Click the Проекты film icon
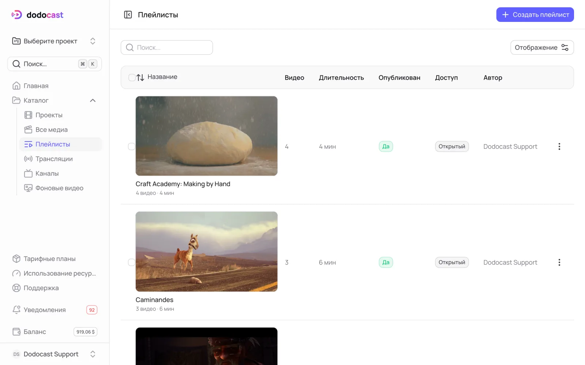This screenshot has height=365, width=585. pyautogui.click(x=28, y=115)
